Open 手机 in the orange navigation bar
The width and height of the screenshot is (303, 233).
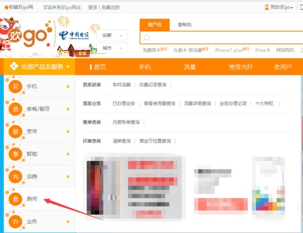145,67
